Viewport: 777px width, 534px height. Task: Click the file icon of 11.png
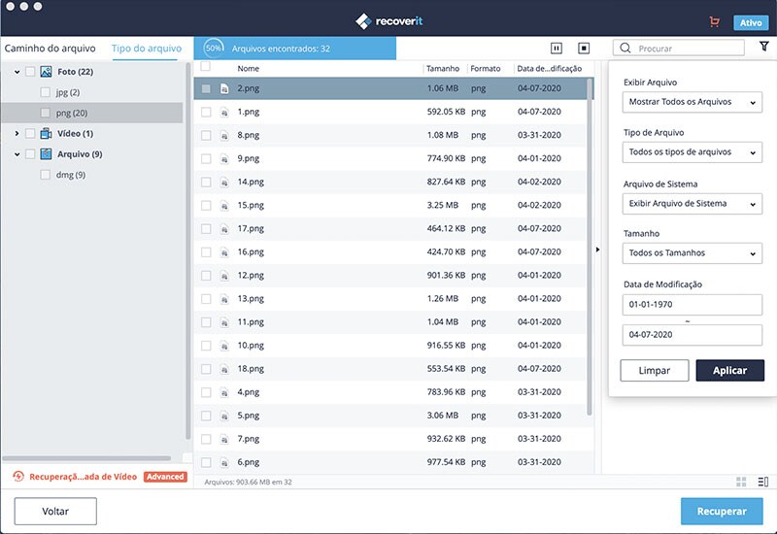[x=224, y=322]
